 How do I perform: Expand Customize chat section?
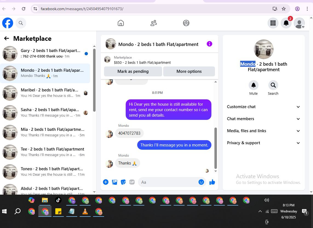pyautogui.click(x=263, y=107)
